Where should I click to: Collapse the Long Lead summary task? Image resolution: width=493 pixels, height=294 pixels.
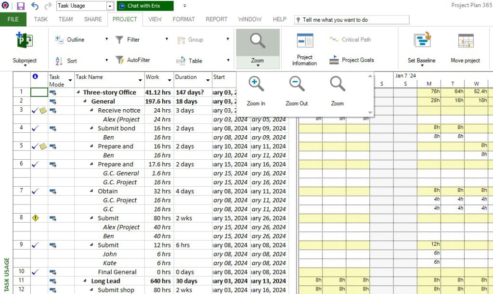85,281
